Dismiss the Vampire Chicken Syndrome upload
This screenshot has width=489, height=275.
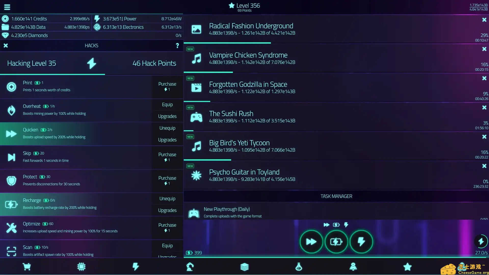484,49
